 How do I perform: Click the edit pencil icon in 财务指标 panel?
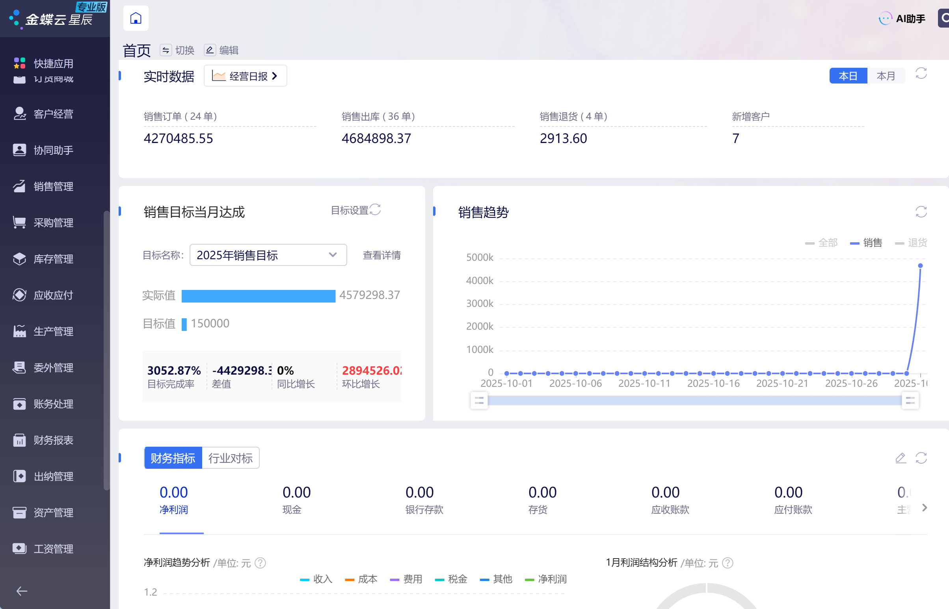[901, 458]
